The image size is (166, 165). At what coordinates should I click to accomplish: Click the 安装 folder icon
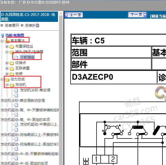[12, 74]
